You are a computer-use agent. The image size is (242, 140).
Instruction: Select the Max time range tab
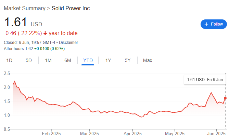click(148, 60)
